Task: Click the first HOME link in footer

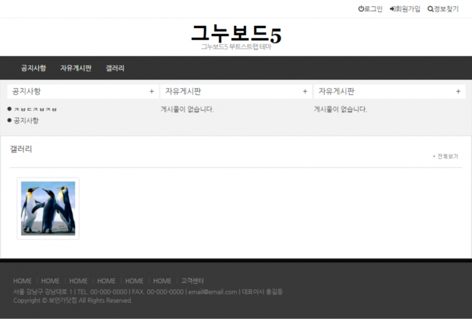Action: 22,281
